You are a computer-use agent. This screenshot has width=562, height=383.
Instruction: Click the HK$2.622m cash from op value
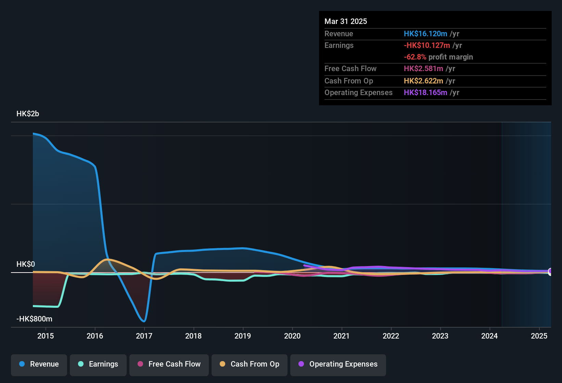tap(423, 81)
